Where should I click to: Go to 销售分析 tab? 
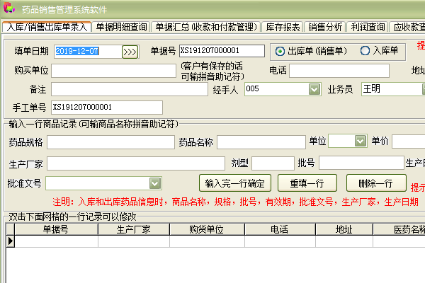pyautogui.click(x=324, y=28)
